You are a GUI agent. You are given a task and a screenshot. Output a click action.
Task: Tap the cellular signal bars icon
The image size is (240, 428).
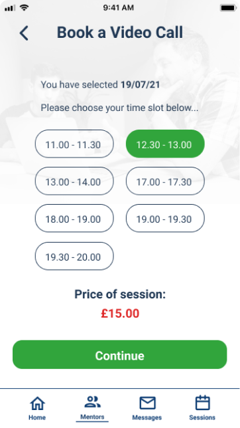point(10,8)
